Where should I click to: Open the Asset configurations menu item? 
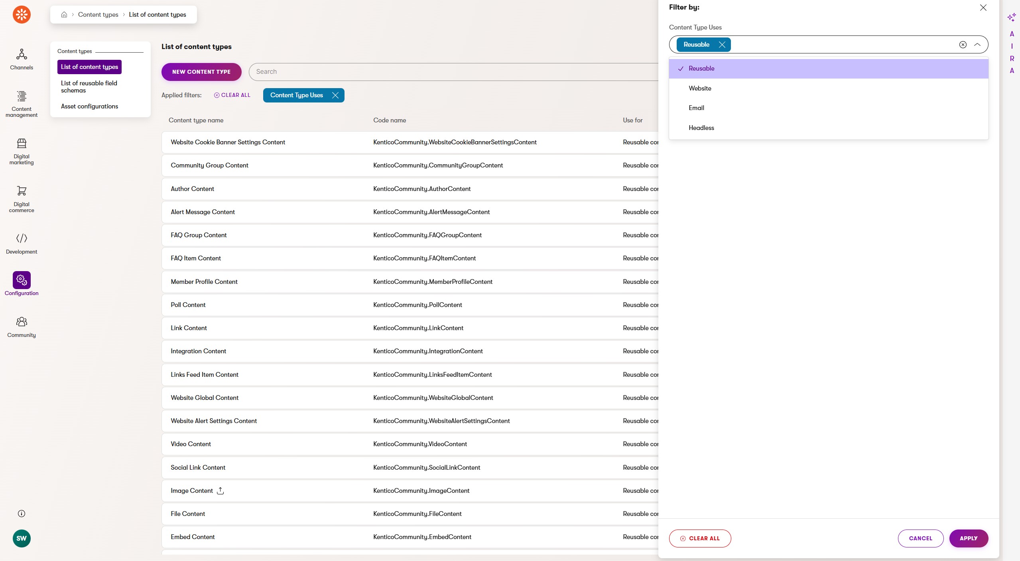[89, 106]
